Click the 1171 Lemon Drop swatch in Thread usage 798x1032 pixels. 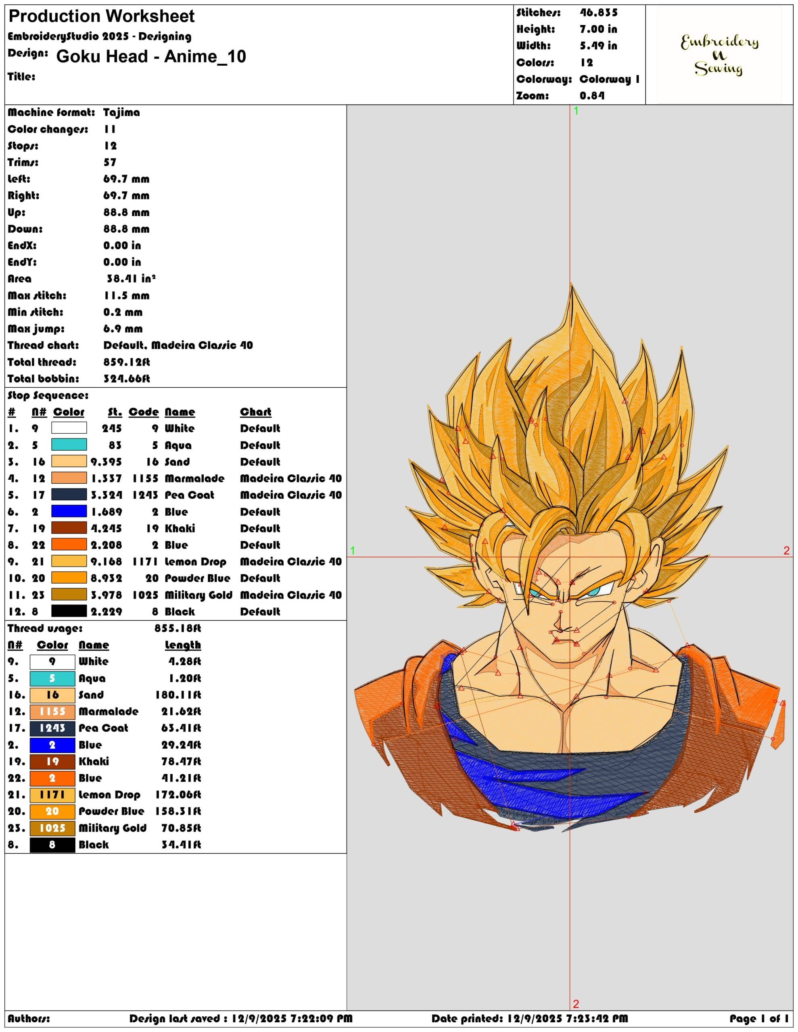pyautogui.click(x=52, y=795)
